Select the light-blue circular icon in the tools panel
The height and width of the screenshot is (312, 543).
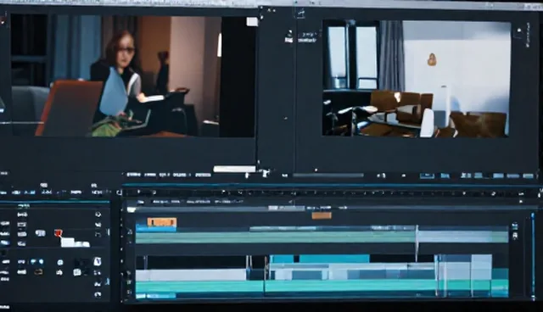point(60,263)
